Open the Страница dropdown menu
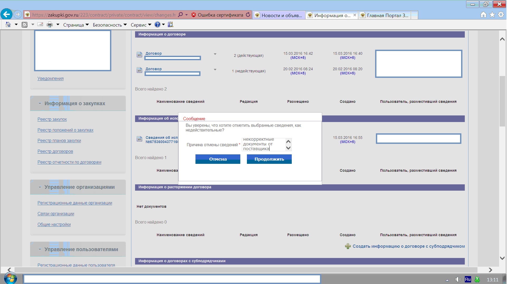This screenshot has width=507, height=284. (x=76, y=25)
